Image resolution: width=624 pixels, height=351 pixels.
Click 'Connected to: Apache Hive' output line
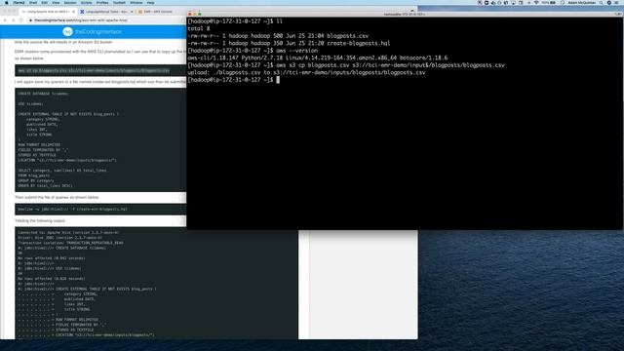coord(68,232)
